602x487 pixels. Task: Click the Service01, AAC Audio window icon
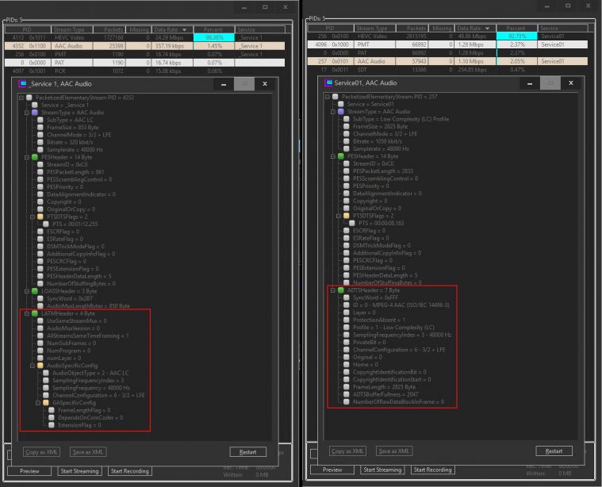(x=328, y=83)
